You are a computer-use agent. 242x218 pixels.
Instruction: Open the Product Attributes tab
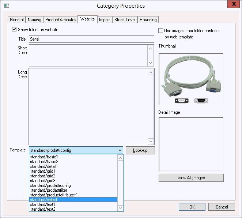(61, 20)
